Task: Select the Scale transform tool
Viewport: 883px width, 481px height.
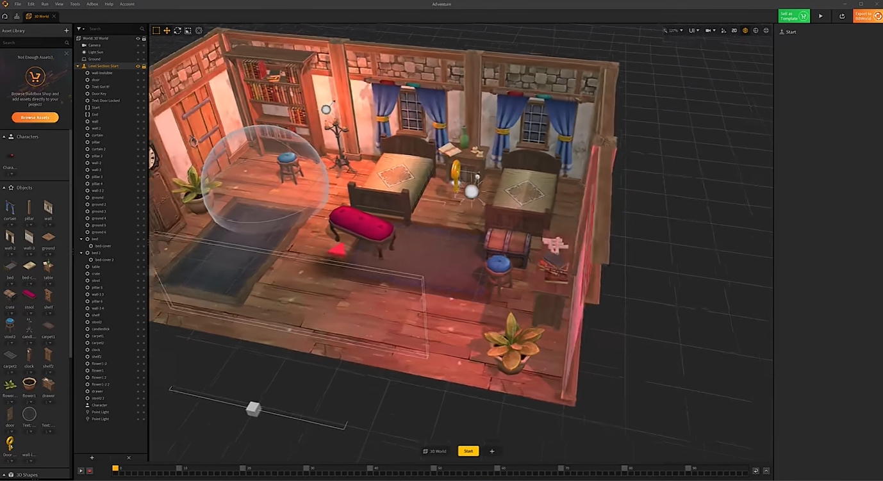Action: [188, 30]
